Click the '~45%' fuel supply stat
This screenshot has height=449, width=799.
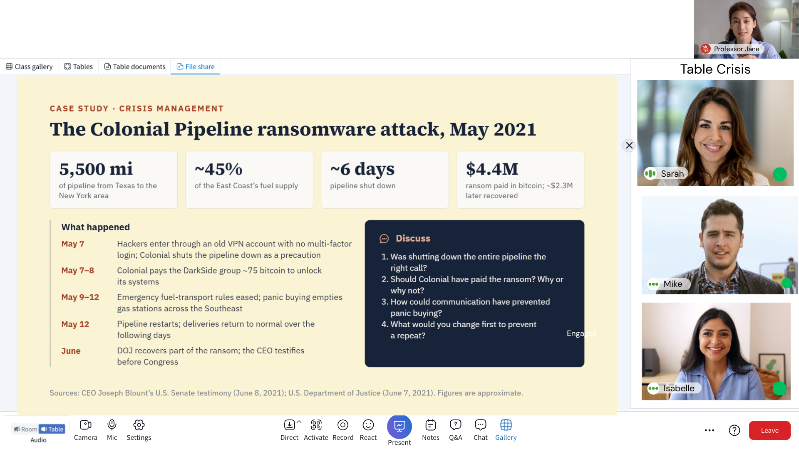coord(249,180)
